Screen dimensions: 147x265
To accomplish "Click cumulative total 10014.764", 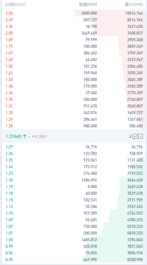I will point(134,13).
